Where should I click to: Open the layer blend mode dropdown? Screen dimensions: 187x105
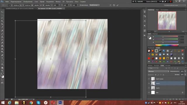coord(158,71)
